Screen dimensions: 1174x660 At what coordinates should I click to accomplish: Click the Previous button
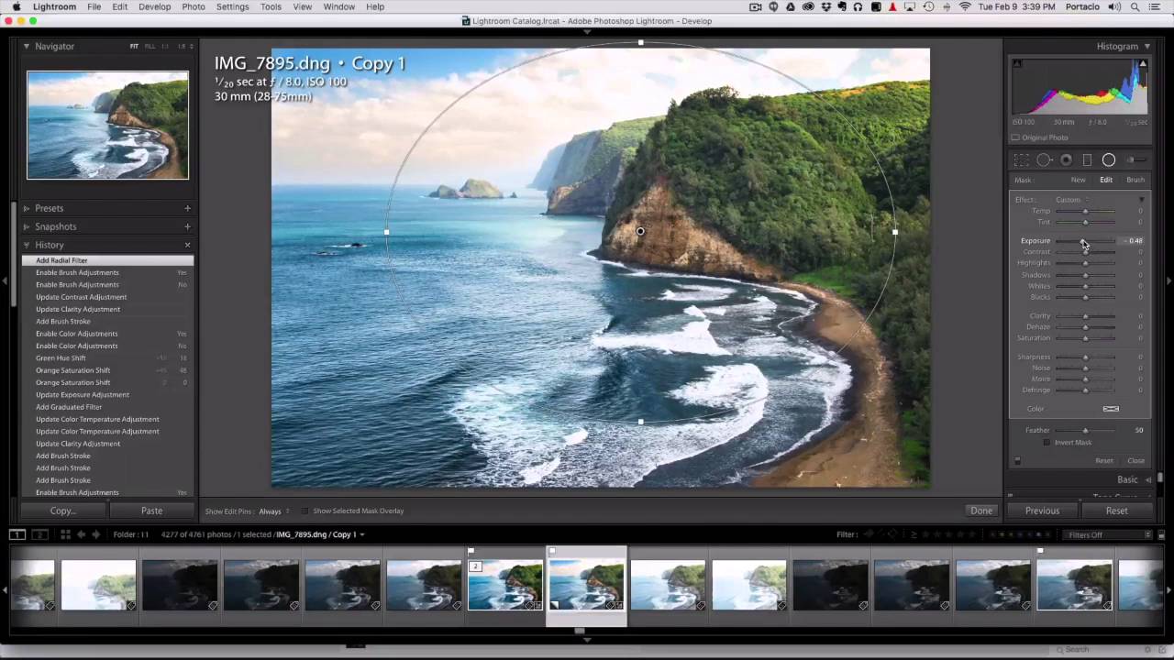point(1042,511)
